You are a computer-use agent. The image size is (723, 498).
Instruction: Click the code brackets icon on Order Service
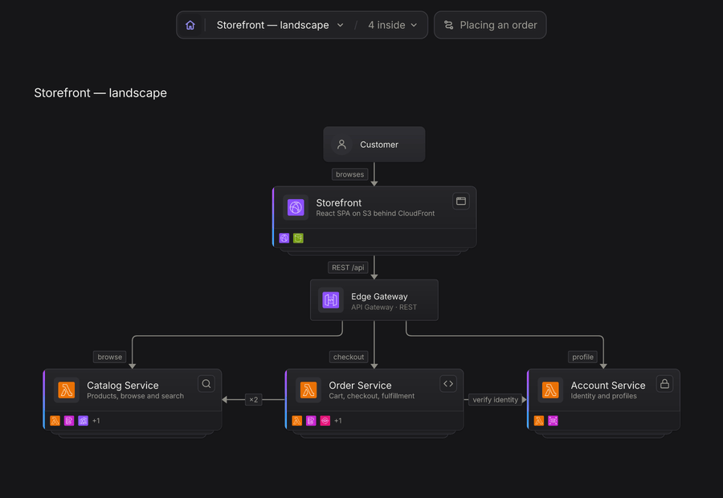(x=448, y=384)
